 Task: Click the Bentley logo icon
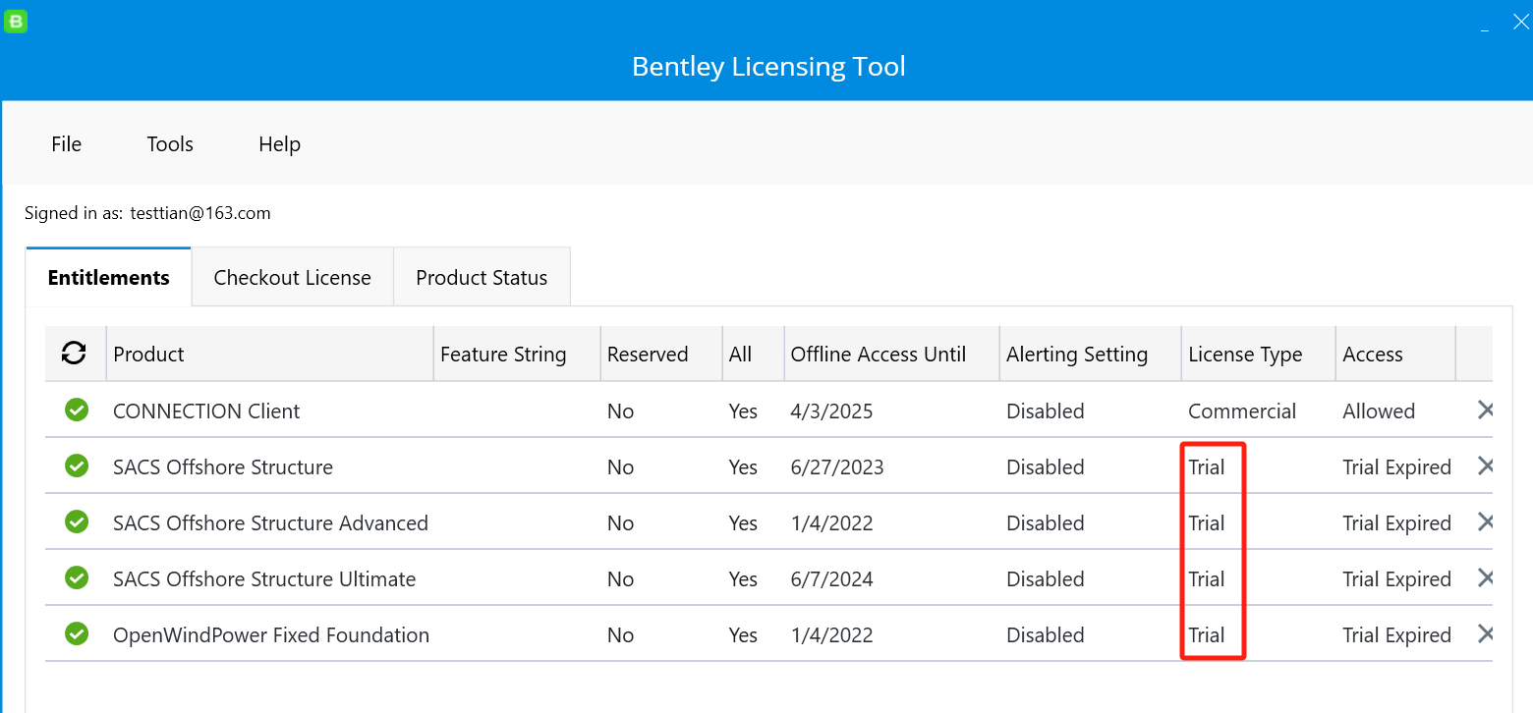point(16,21)
